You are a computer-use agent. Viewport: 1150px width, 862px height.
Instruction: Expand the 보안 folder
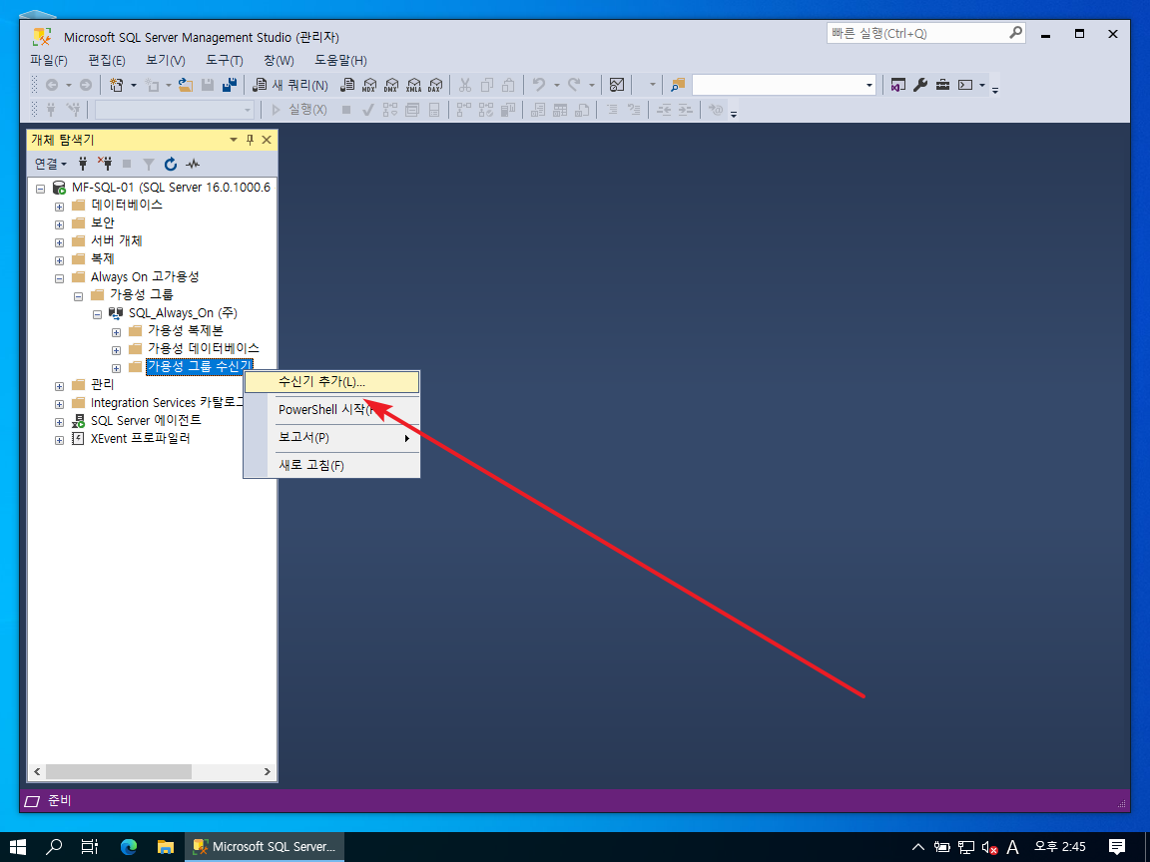tap(60, 224)
